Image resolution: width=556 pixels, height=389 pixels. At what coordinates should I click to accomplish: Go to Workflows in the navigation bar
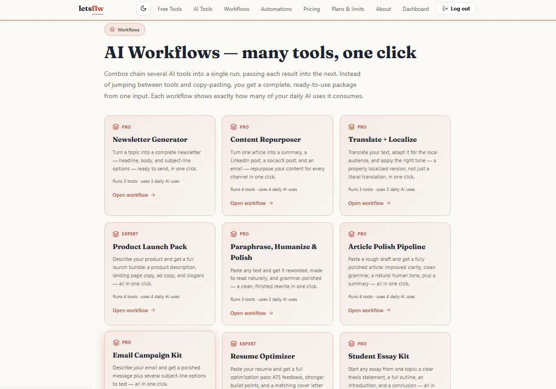[x=237, y=9]
